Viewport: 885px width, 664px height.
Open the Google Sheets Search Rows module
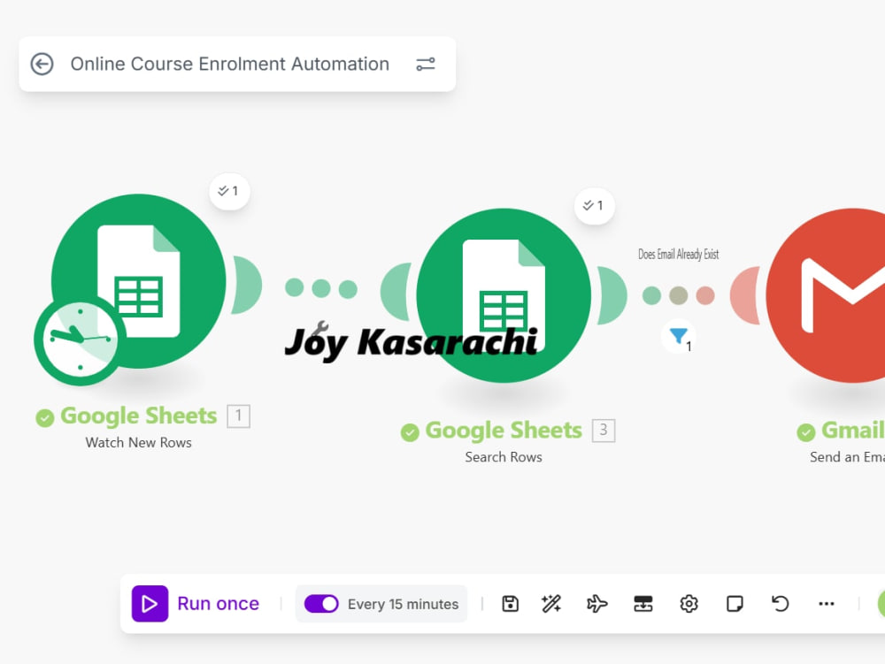pyautogui.click(x=504, y=295)
